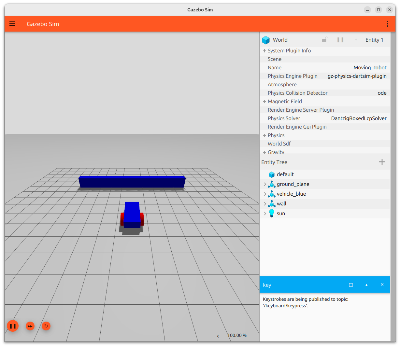Screen dimensions: 400x347
Task: Collapse the key plugin panel with triangle
Action: tap(366, 285)
